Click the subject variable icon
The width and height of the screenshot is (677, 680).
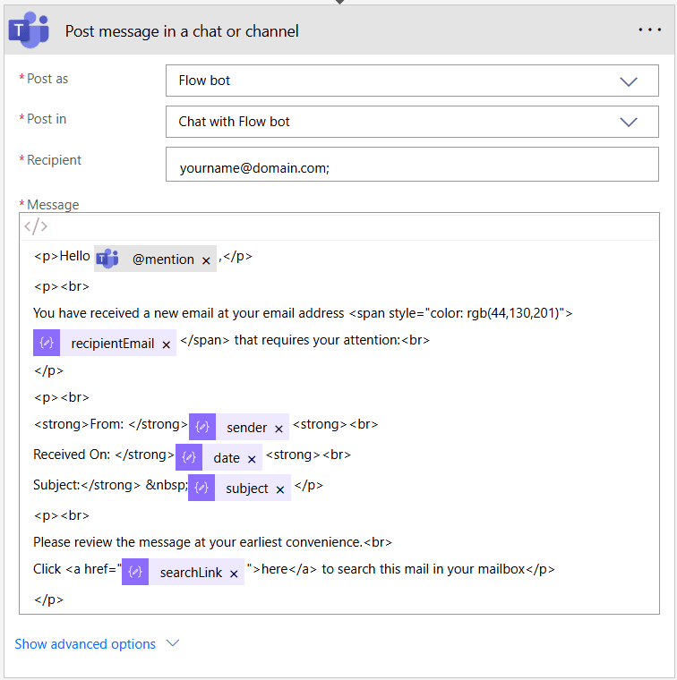pyautogui.click(x=201, y=488)
